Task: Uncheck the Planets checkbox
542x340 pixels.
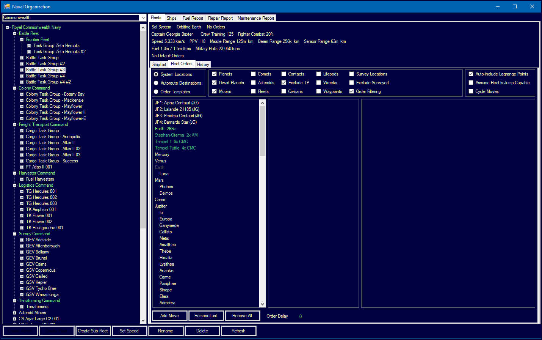Action: tap(215, 74)
